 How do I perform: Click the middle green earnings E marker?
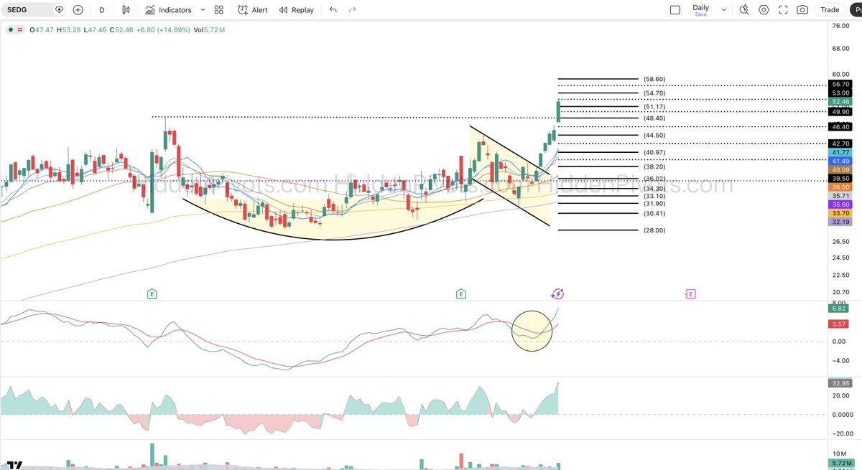coord(461,293)
